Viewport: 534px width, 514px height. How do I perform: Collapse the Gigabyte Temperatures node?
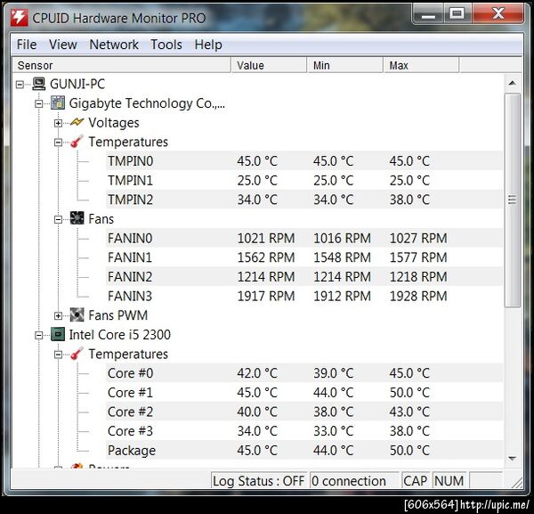(58, 143)
